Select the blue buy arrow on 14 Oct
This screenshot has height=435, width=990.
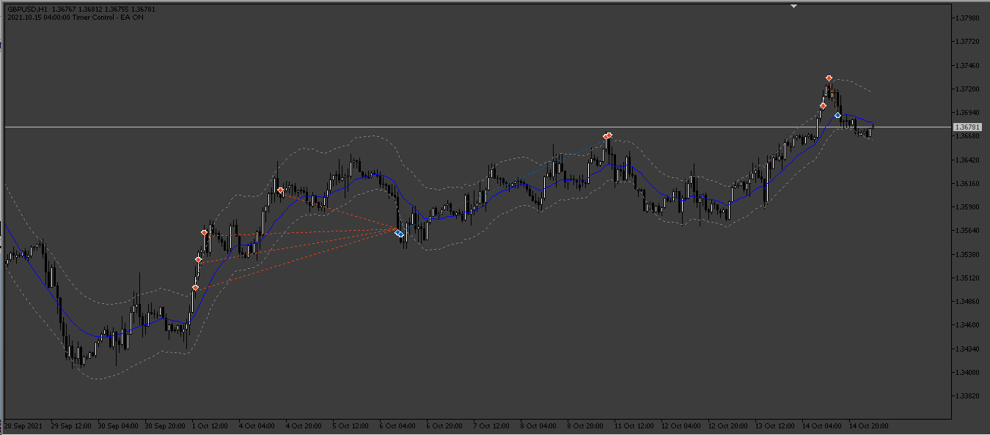coord(837,115)
